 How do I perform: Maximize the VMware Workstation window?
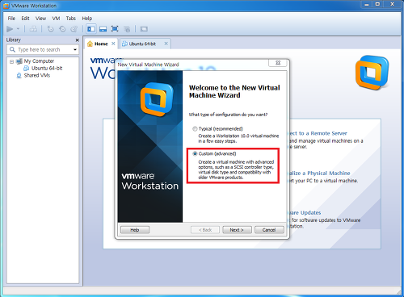377,5
